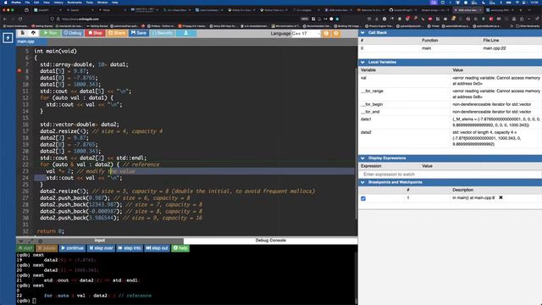542x305 pixels.
Task: Collapse the Local Variables panel
Action: pos(362,62)
